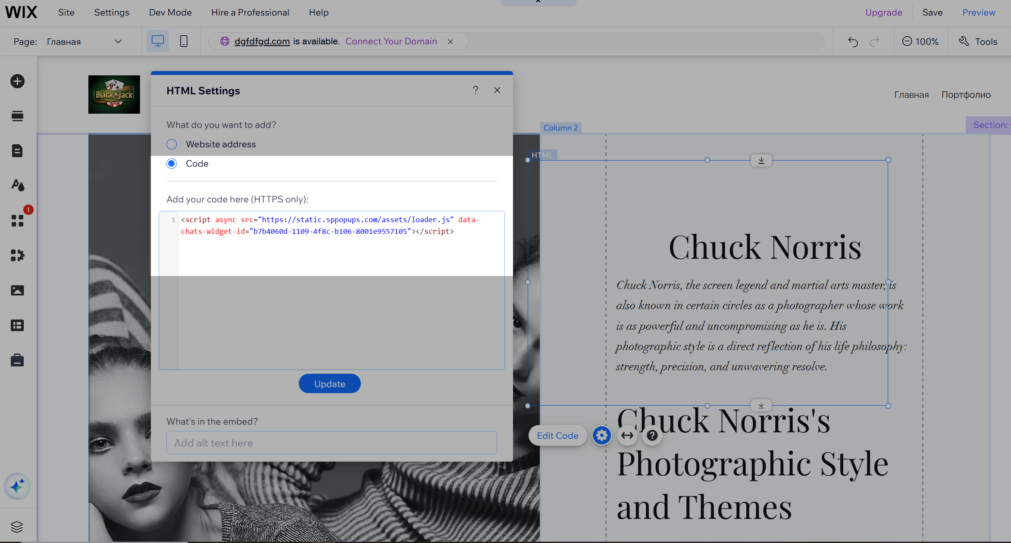Image resolution: width=1011 pixels, height=543 pixels.
Task: Select the Website address radio button
Action: [x=172, y=144]
